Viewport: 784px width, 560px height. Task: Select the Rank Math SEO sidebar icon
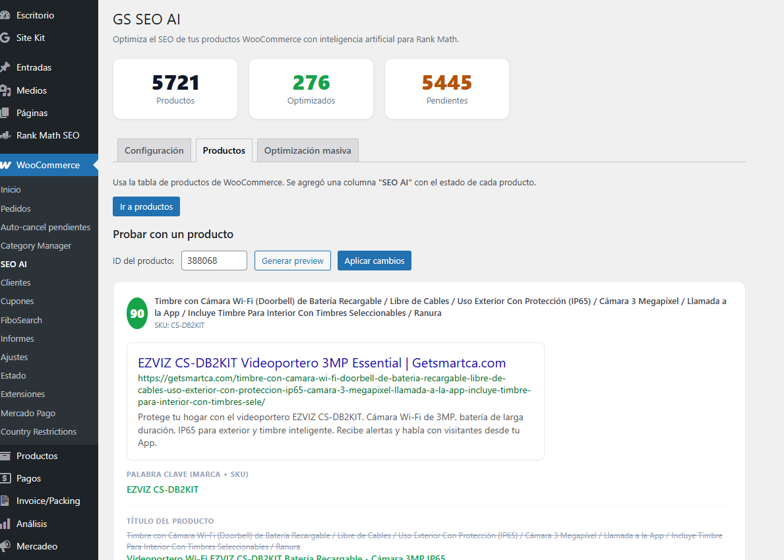7,135
